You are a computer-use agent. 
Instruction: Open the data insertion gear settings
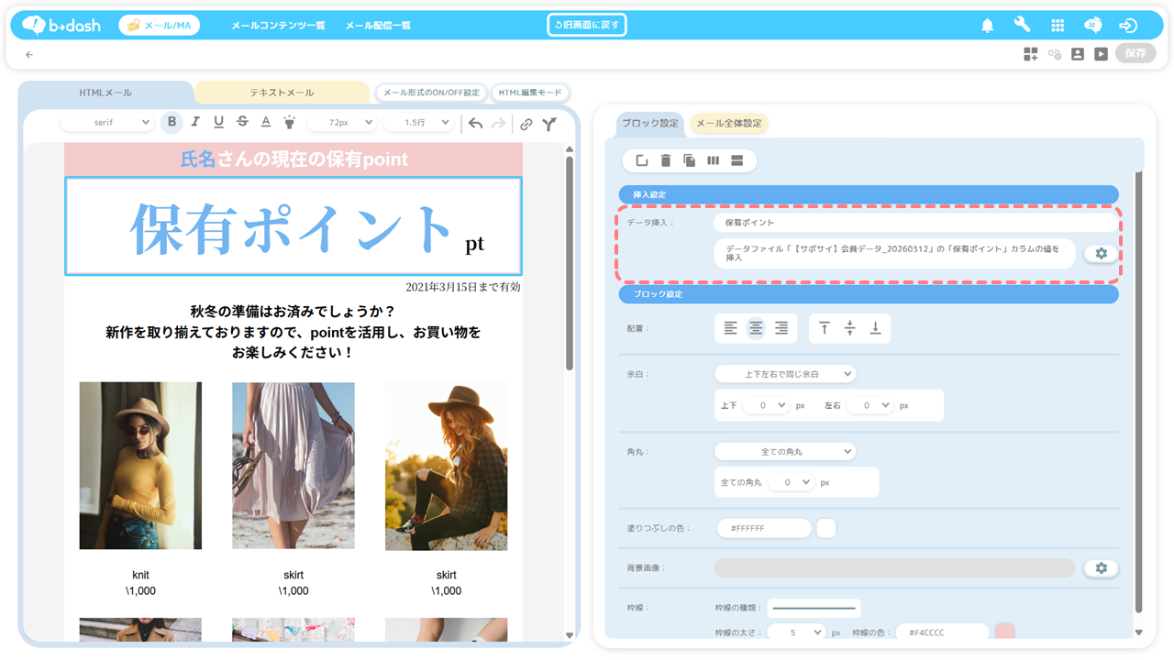[x=1101, y=254]
